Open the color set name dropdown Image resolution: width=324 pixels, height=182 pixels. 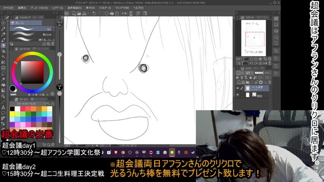[28, 104]
